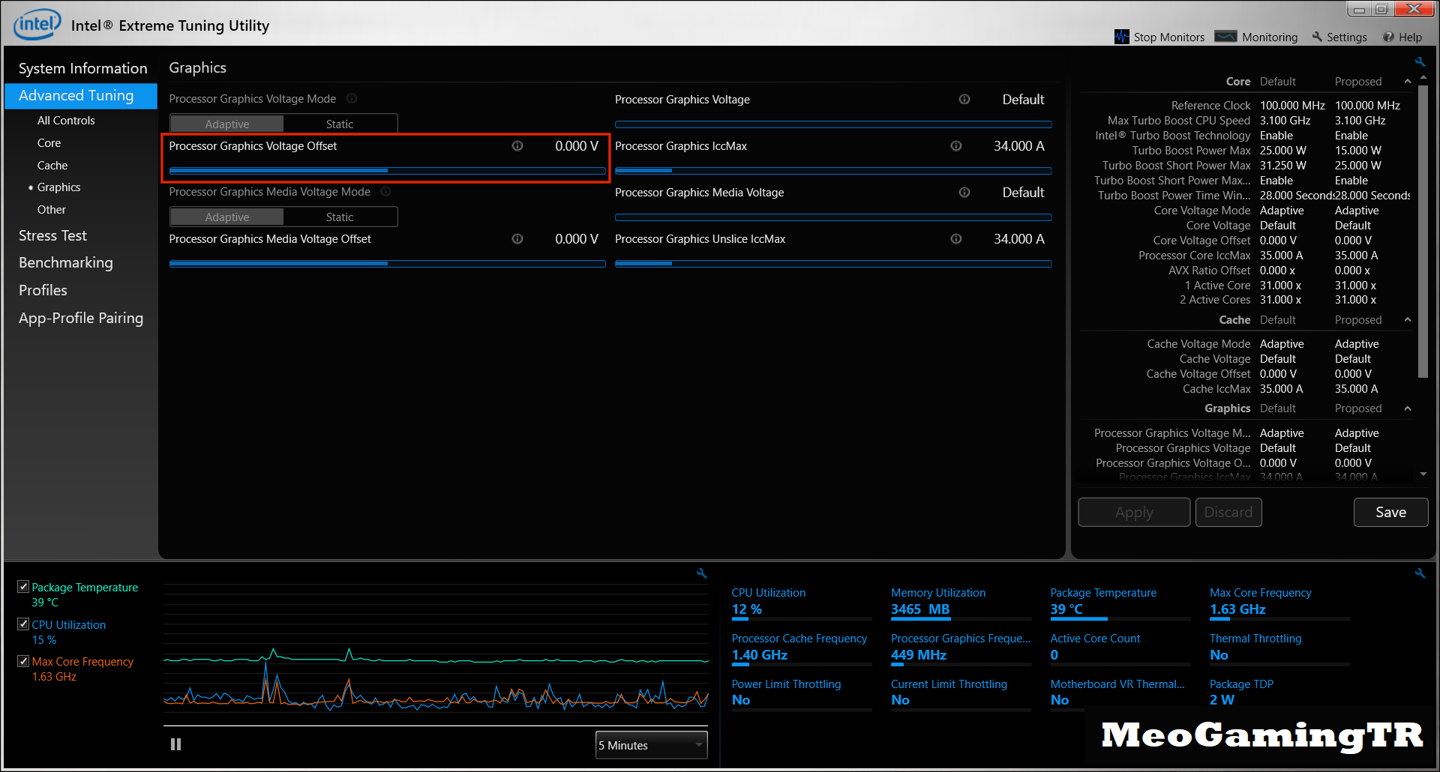Image resolution: width=1440 pixels, height=772 pixels.
Task: Click wrench icon in monitor stats panel
Action: click(1420, 573)
